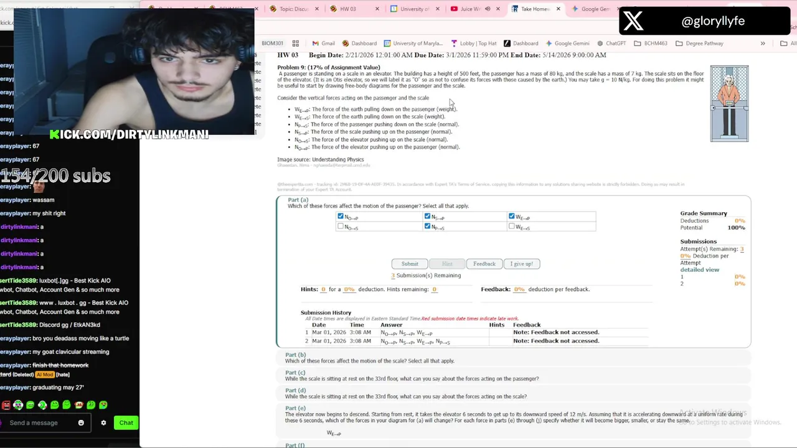Open Degree Pathway bookmark folder
Image resolution: width=797 pixels, height=448 pixels.
tap(700, 44)
